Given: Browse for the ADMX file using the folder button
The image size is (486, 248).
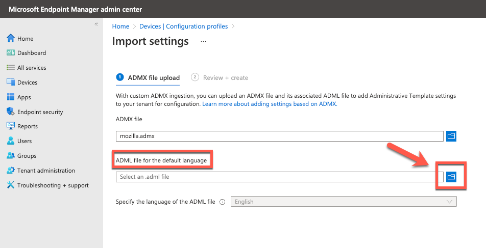Looking at the screenshot, I should (451, 136).
